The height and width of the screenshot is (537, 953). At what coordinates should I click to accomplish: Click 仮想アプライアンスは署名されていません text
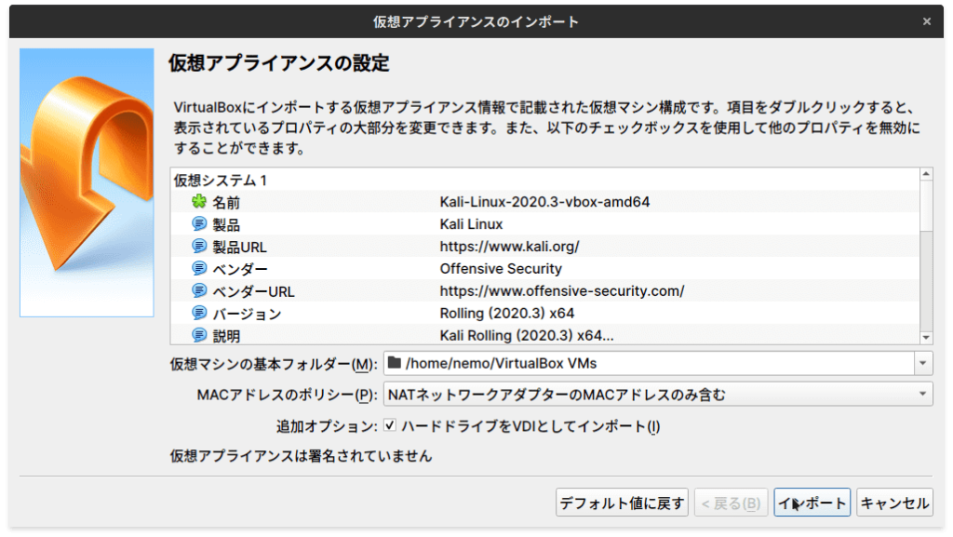(301, 456)
